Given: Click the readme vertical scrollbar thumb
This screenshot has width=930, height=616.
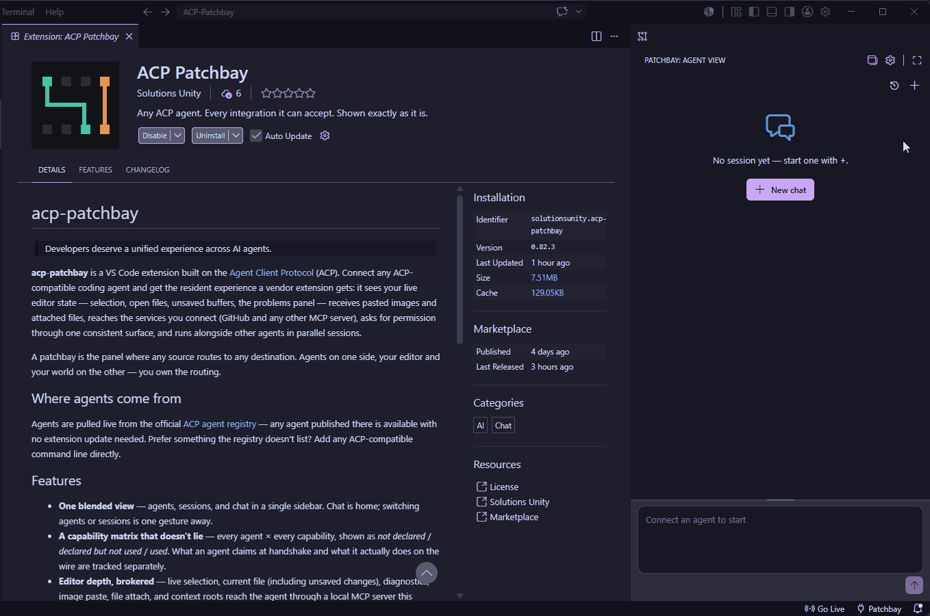Looking at the screenshot, I should pos(460,269).
